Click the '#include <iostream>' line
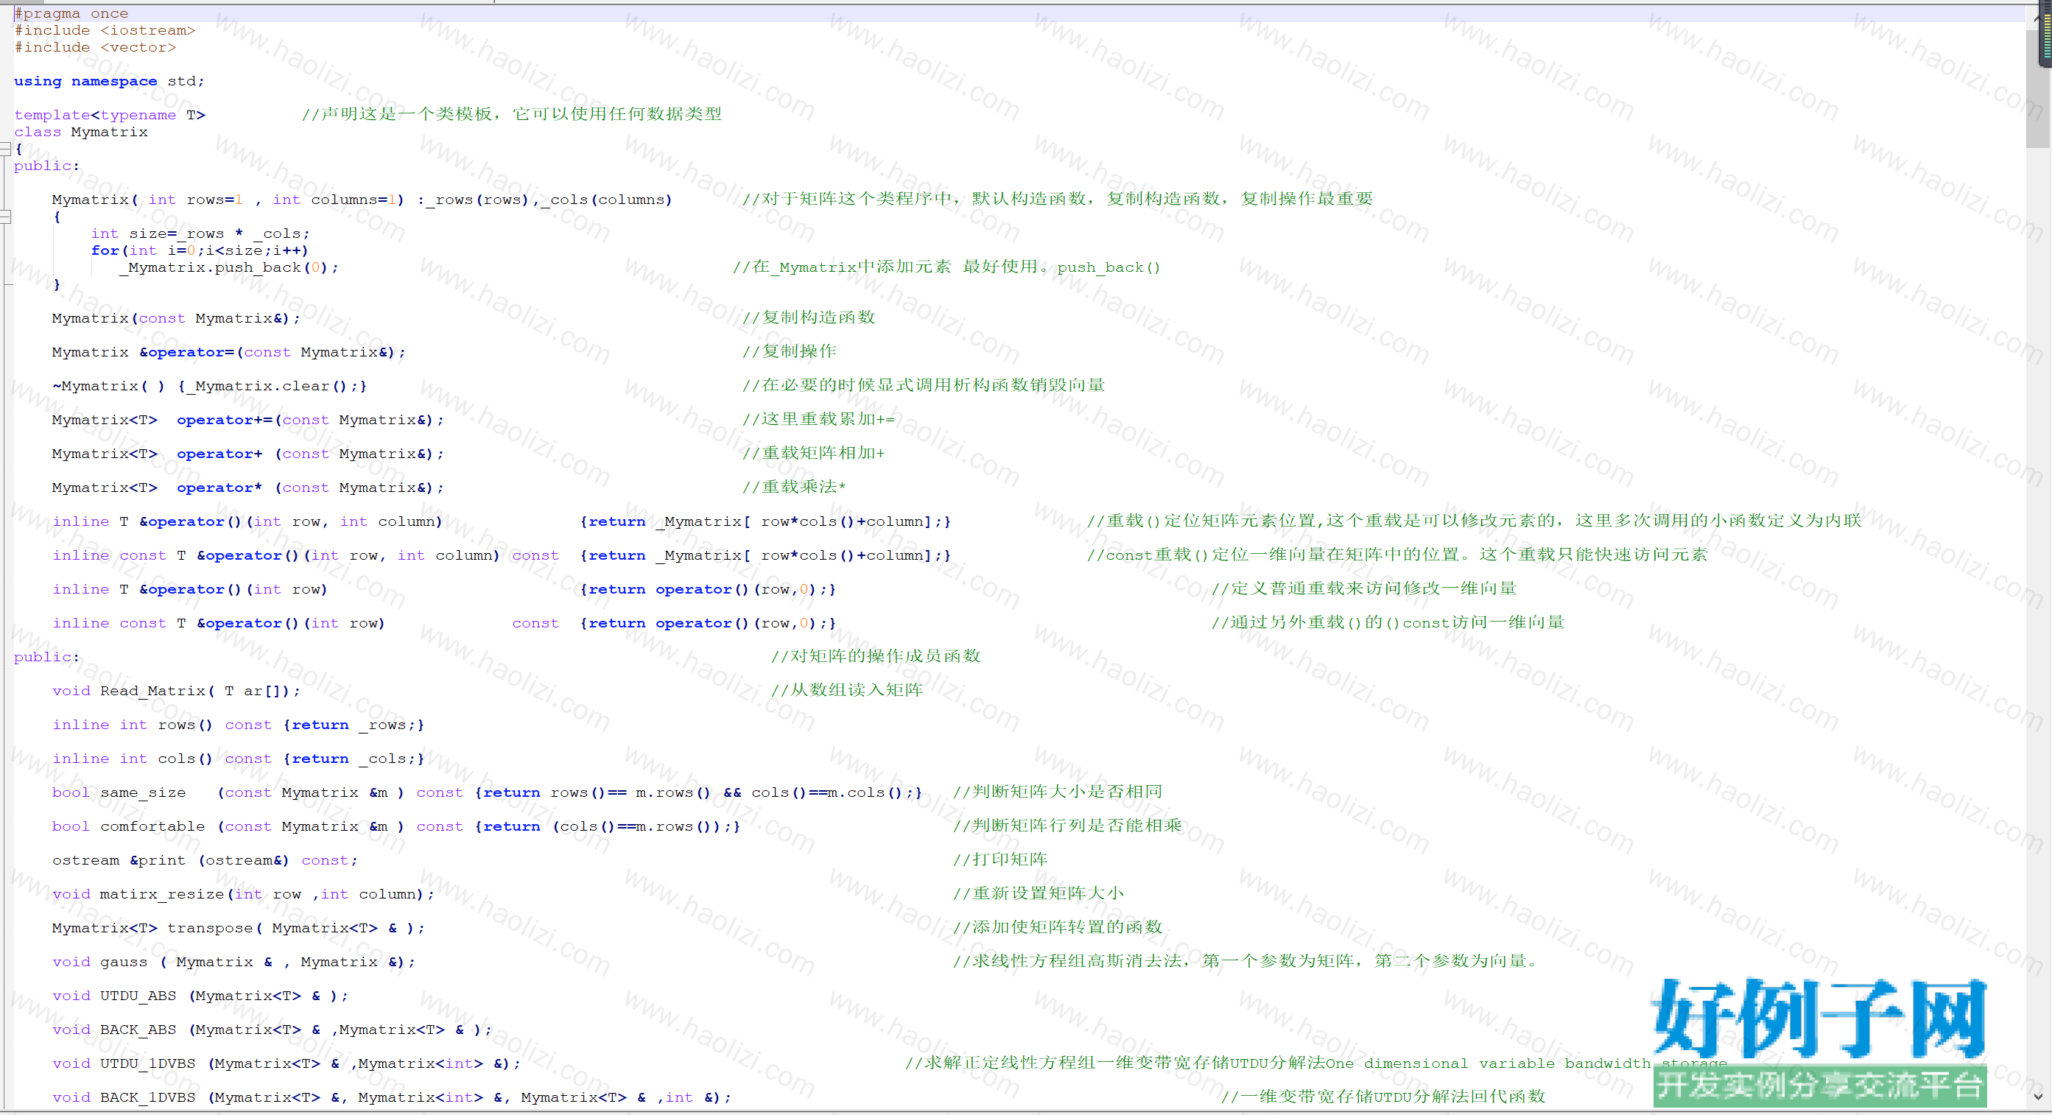Screen dimensions: 2052x1115 tap(105, 30)
